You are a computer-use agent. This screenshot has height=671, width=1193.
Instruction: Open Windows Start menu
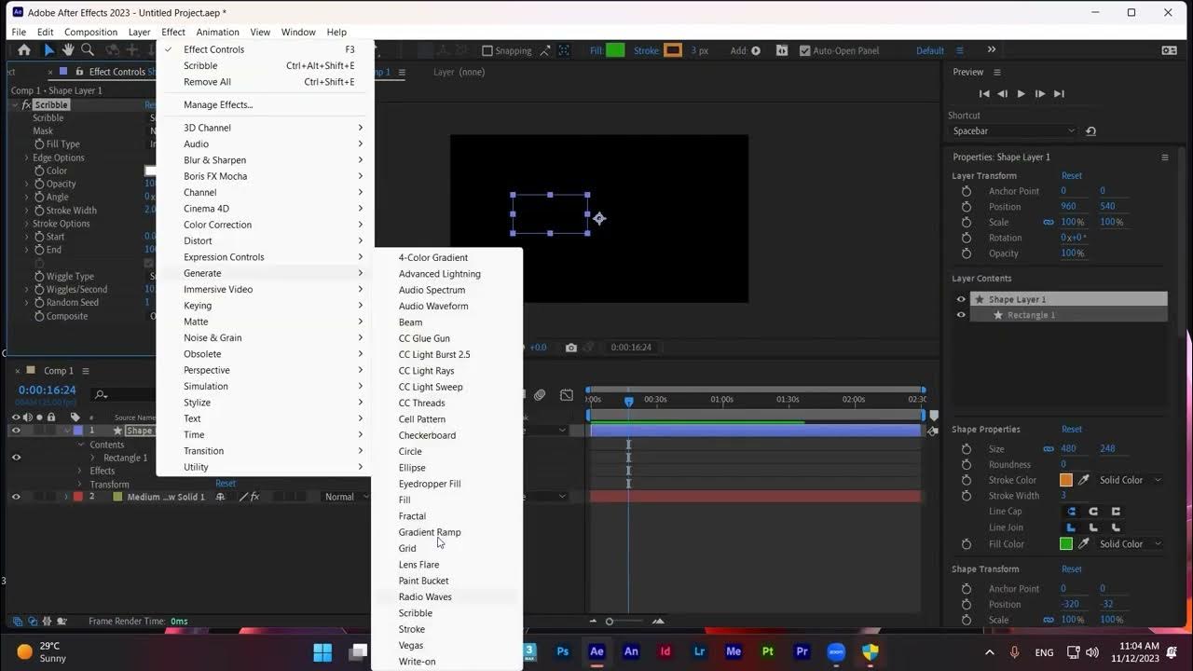point(322,651)
